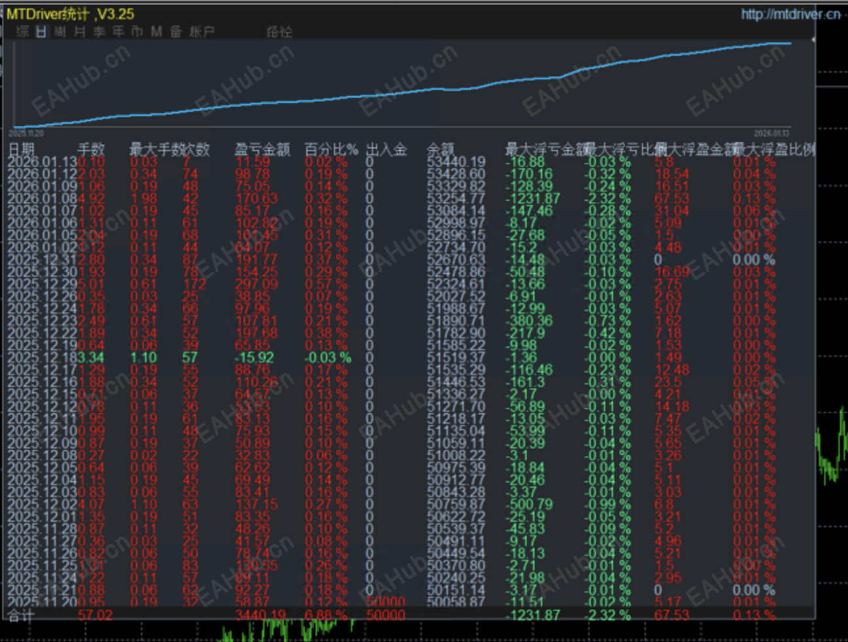Click the floating loss -500.79
848x642 pixels.
[529, 504]
